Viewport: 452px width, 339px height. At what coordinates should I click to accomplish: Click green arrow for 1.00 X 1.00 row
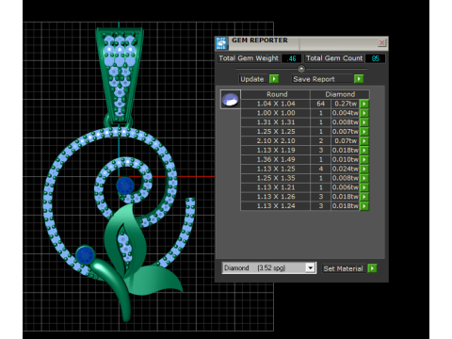(364, 113)
